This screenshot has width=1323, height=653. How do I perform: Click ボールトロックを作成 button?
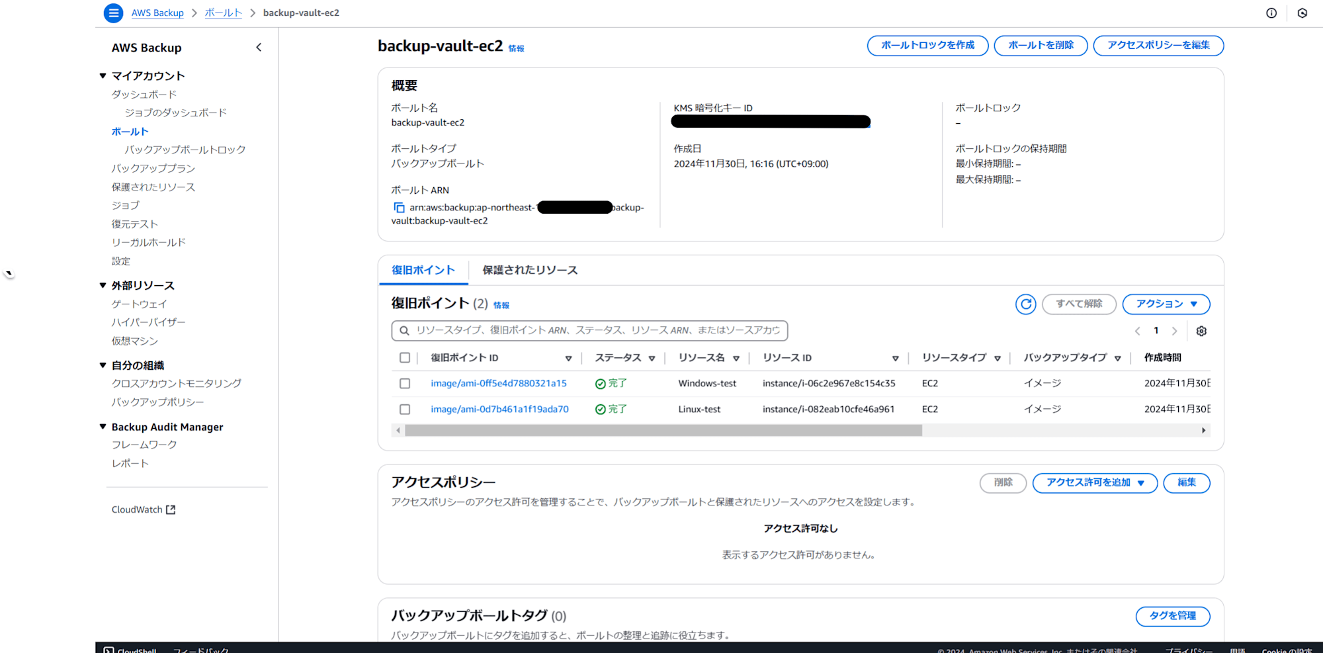[927, 45]
